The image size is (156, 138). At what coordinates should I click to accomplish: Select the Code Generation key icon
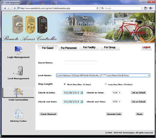coord(18,93)
